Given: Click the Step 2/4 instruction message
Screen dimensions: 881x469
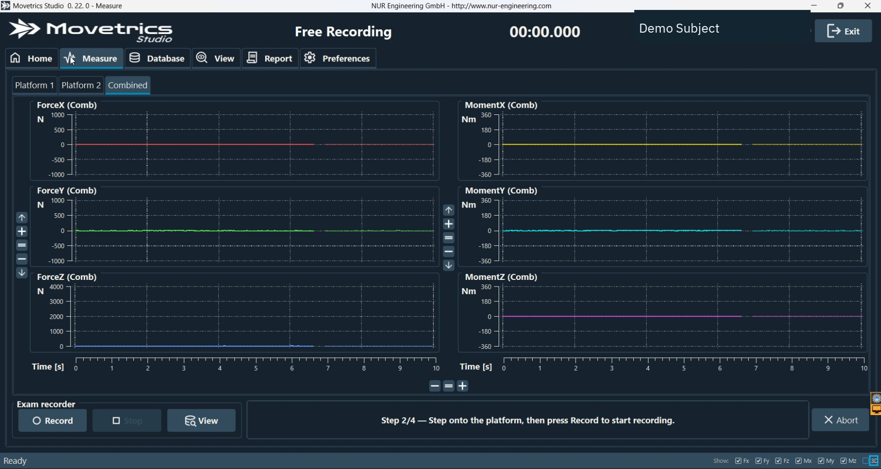Looking at the screenshot, I should 528,420.
